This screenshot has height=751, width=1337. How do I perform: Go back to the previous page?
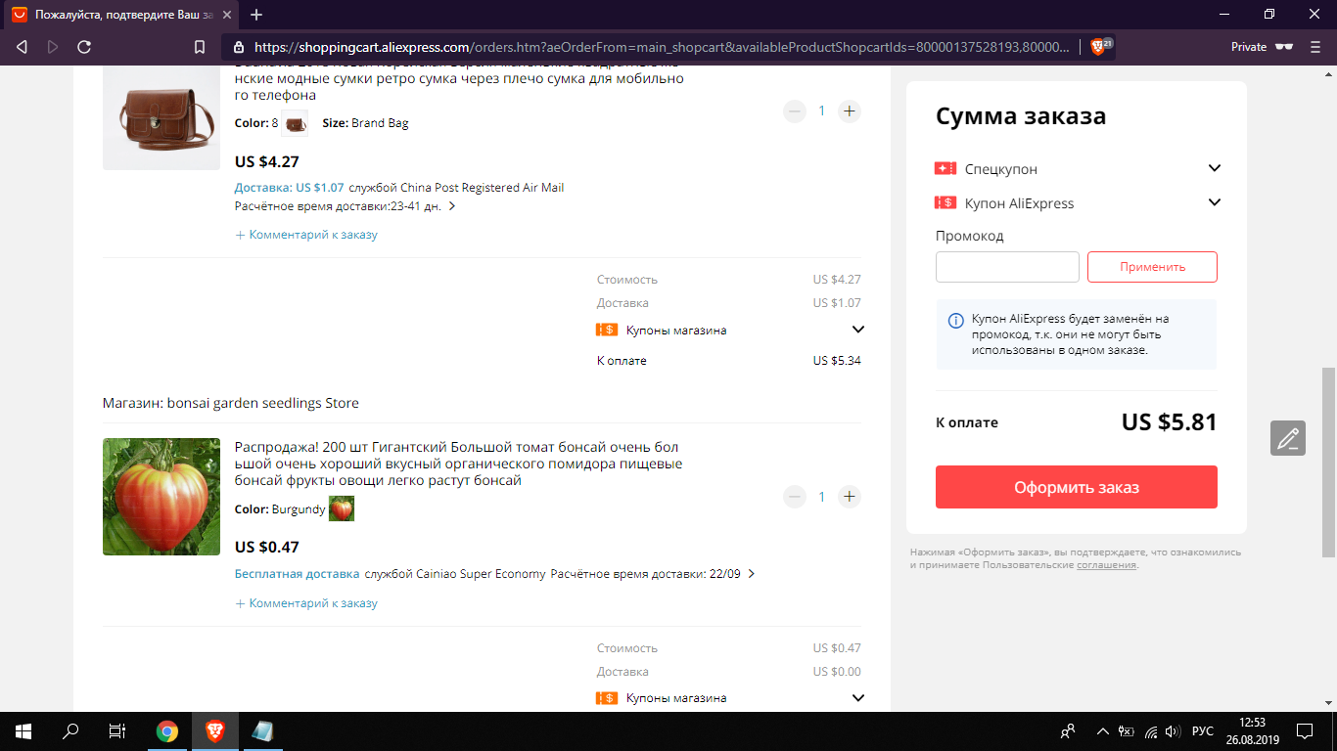point(22,47)
